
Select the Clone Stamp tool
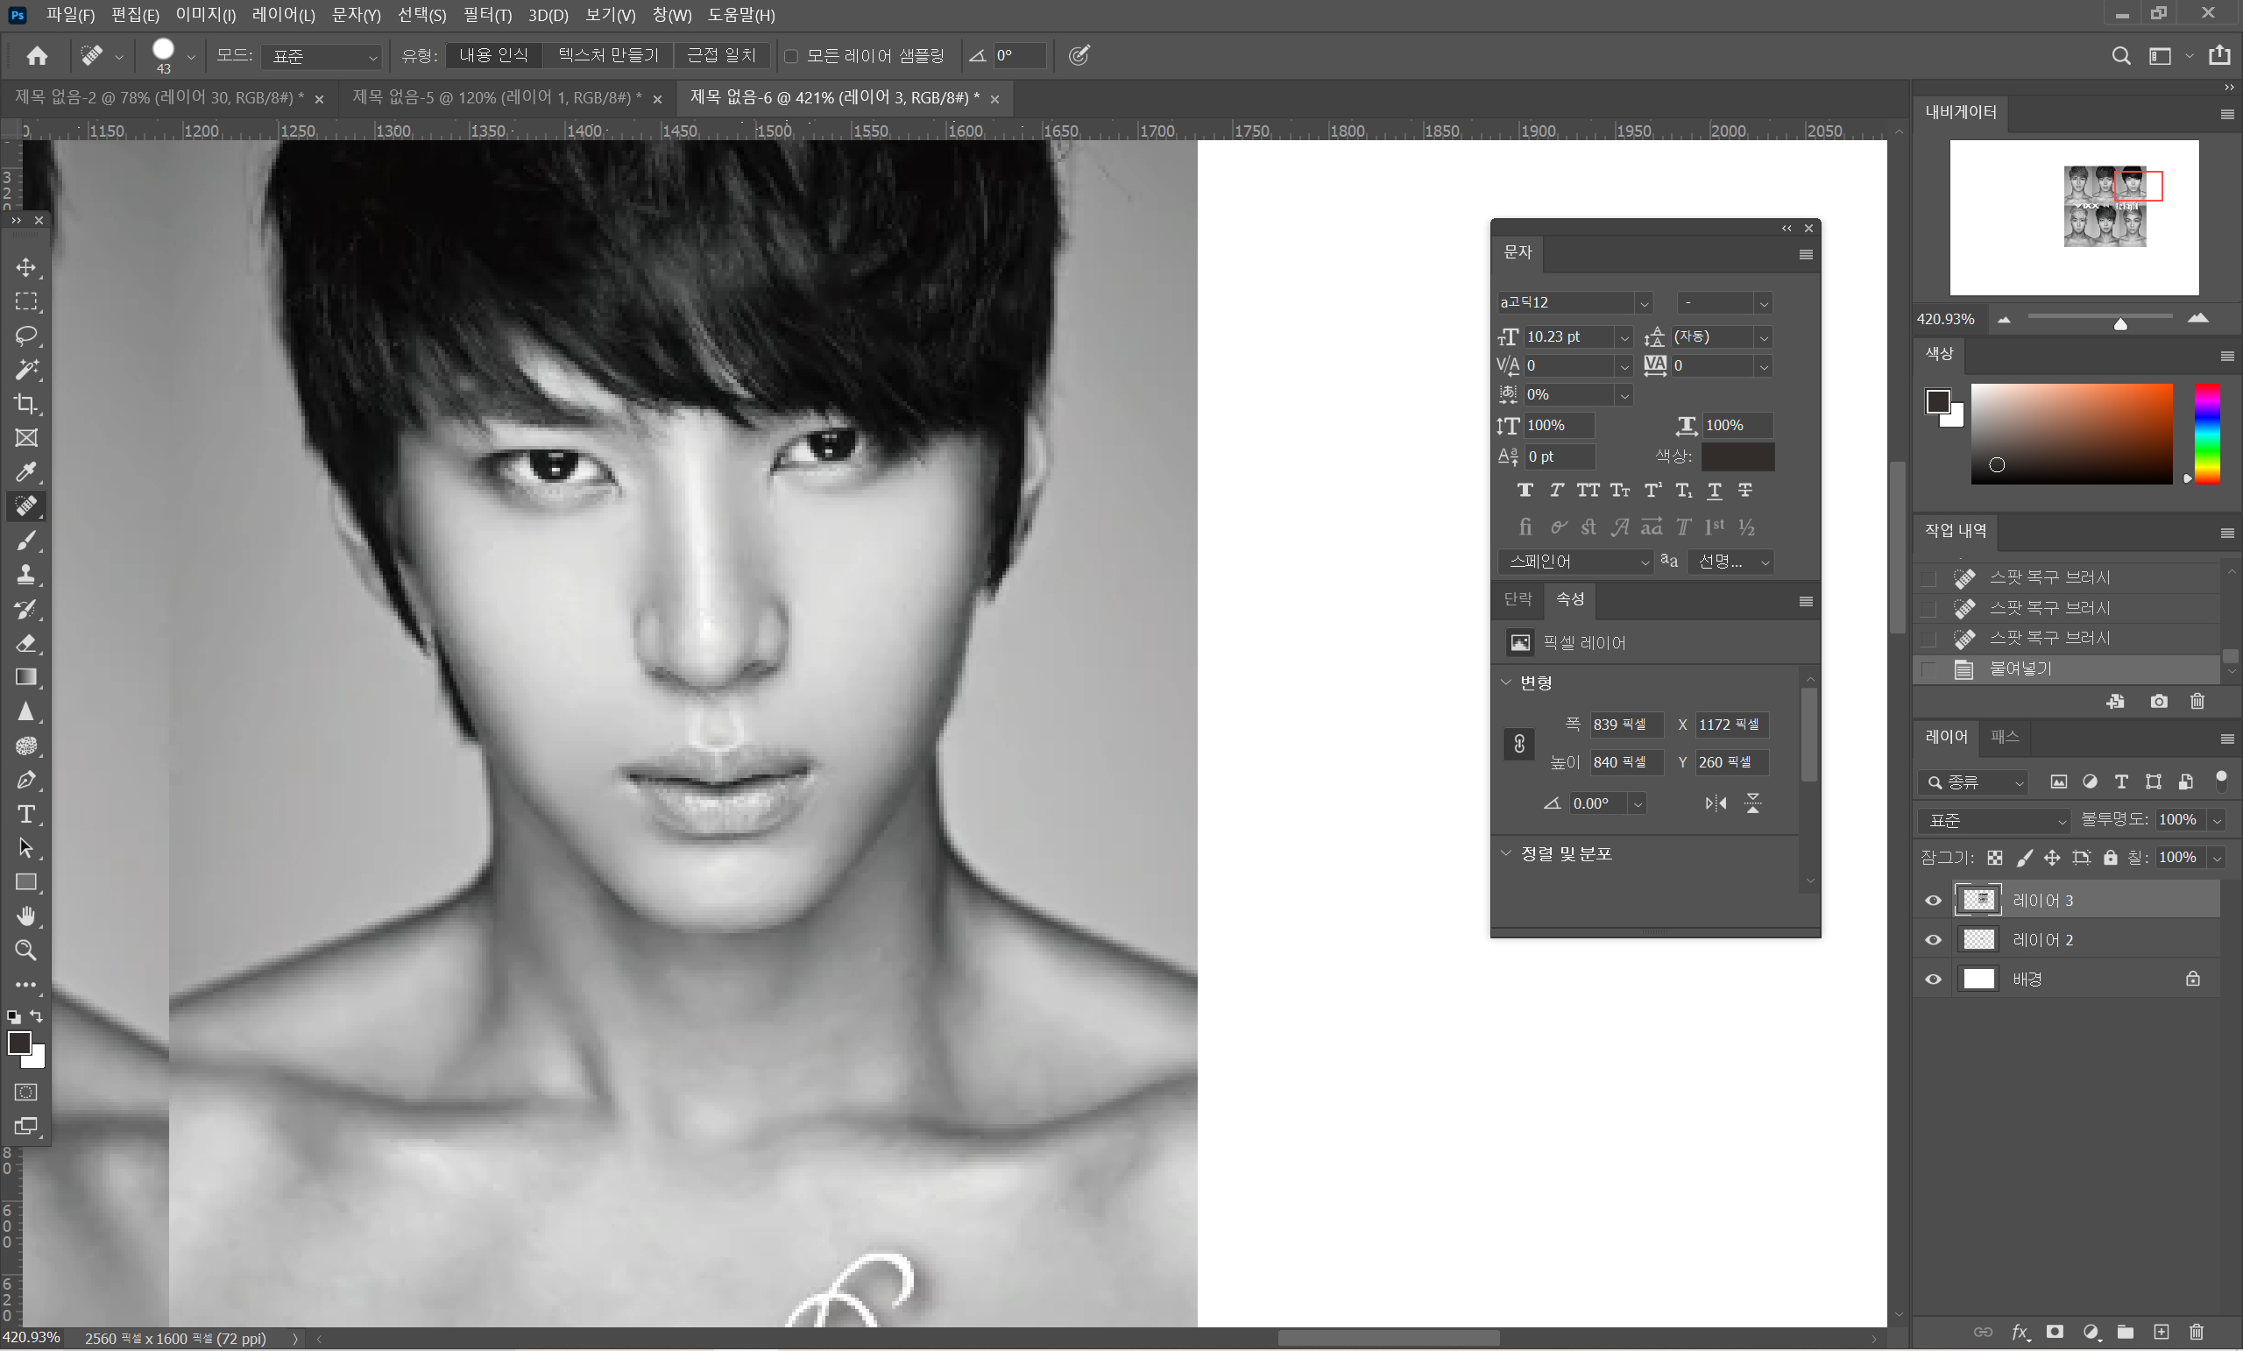(x=26, y=575)
